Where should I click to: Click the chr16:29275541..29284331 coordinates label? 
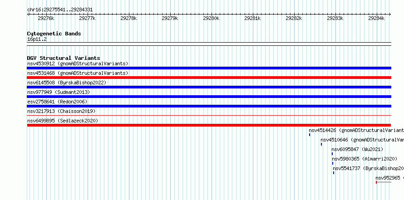coord(60,10)
